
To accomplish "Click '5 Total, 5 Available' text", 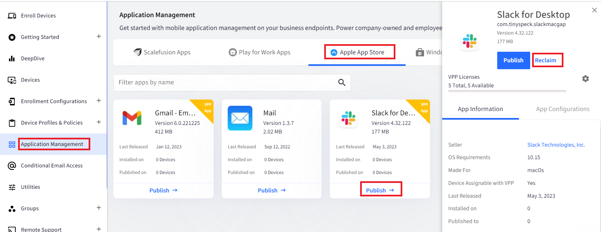I will point(471,86).
